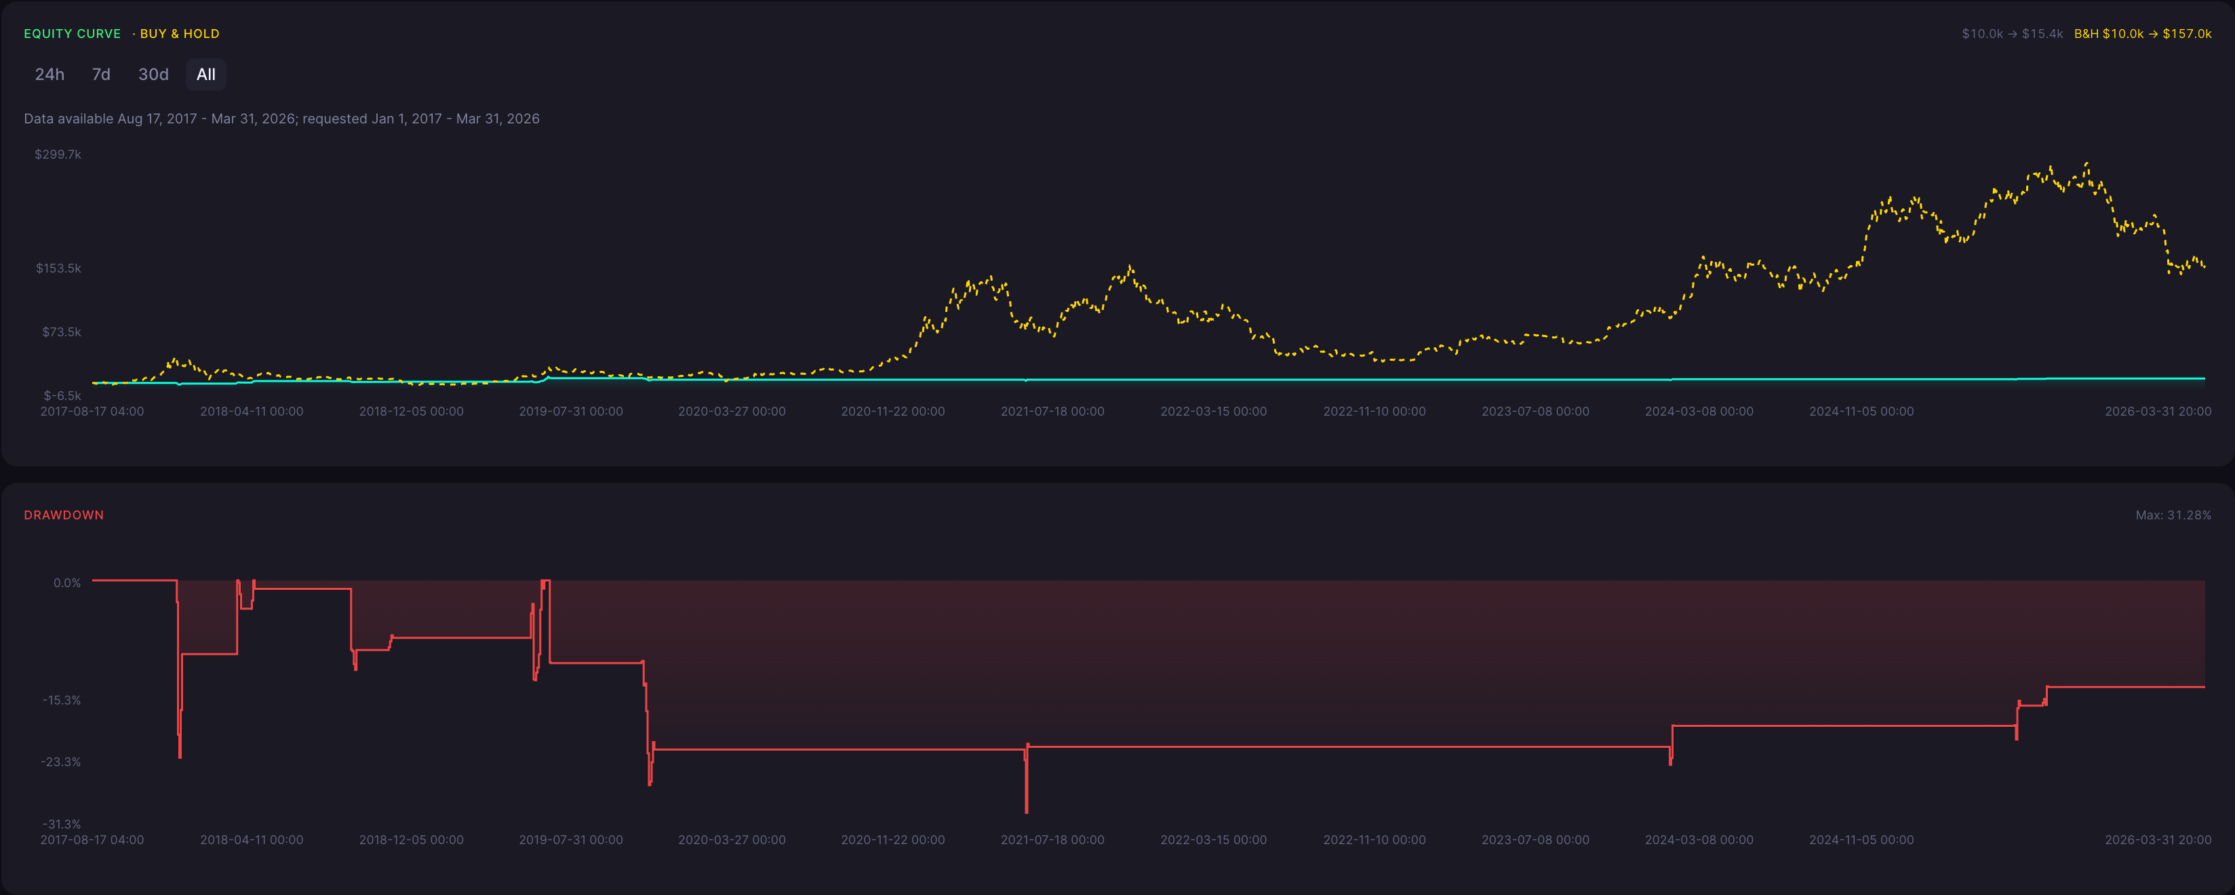Click the BUY & HOLD legend label

(180, 34)
